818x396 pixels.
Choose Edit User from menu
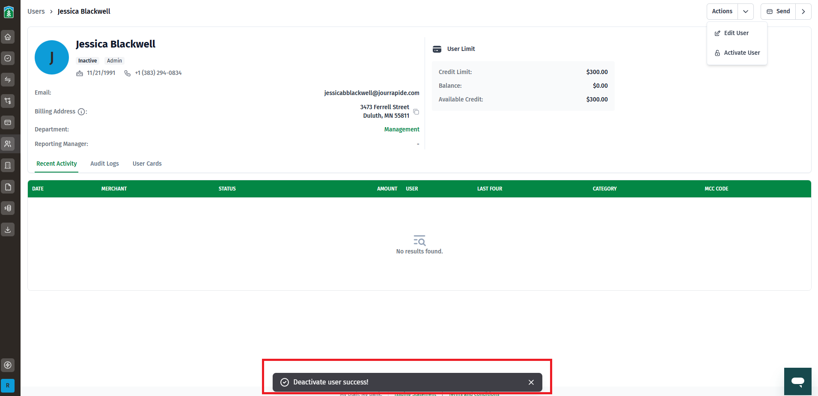(737, 33)
